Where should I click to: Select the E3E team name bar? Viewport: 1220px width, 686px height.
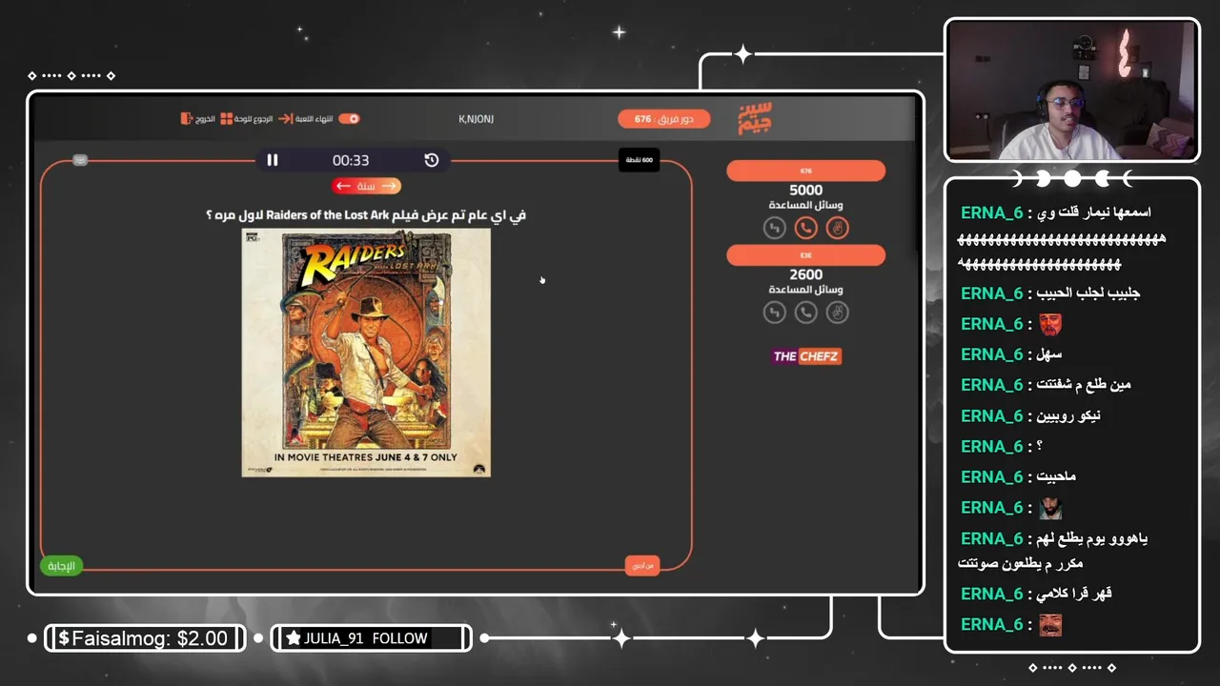pyautogui.click(x=805, y=255)
